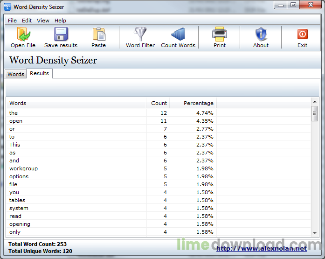Save results using the floppy disk icon
325x259 pixels.
pyautogui.click(x=61, y=35)
